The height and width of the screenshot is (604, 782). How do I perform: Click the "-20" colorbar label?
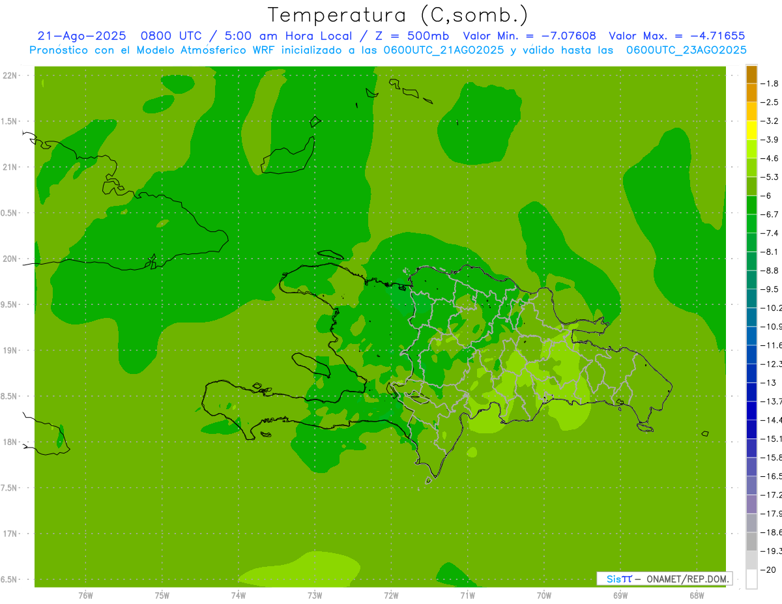pyautogui.click(x=768, y=569)
